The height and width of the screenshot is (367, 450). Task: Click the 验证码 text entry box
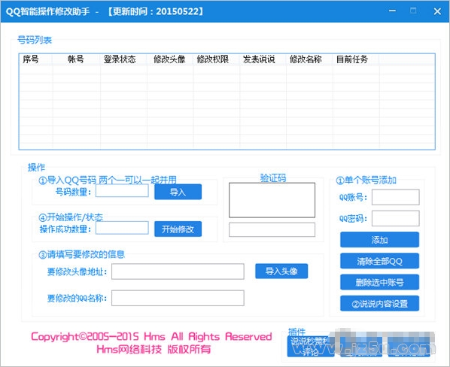pos(272,229)
